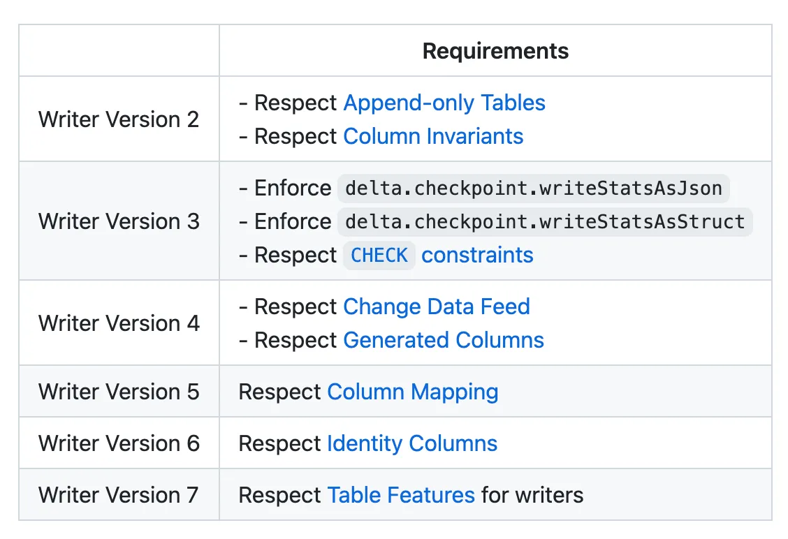Click the empty top-left header cell
This screenshot has height=539, width=788.
pos(119,51)
